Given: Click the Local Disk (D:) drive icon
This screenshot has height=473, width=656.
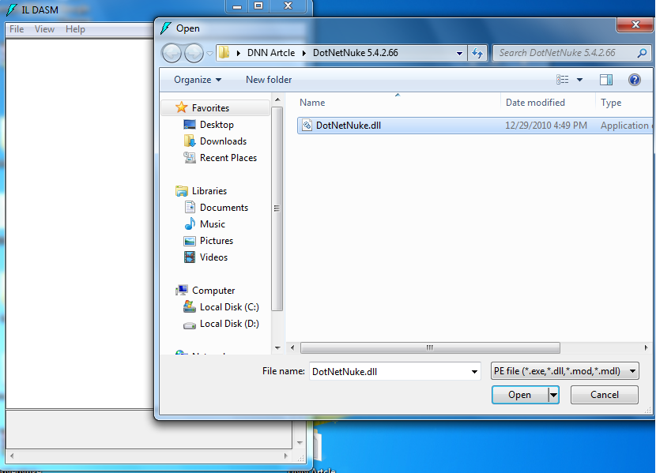Looking at the screenshot, I should (x=190, y=325).
